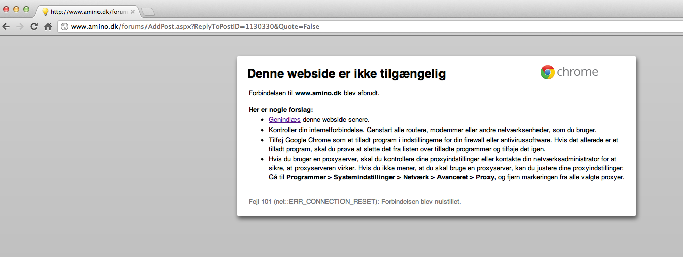Viewport: 683px width, 257px height.
Task: Click the globe site-info icon in address bar
Action: (x=65, y=27)
